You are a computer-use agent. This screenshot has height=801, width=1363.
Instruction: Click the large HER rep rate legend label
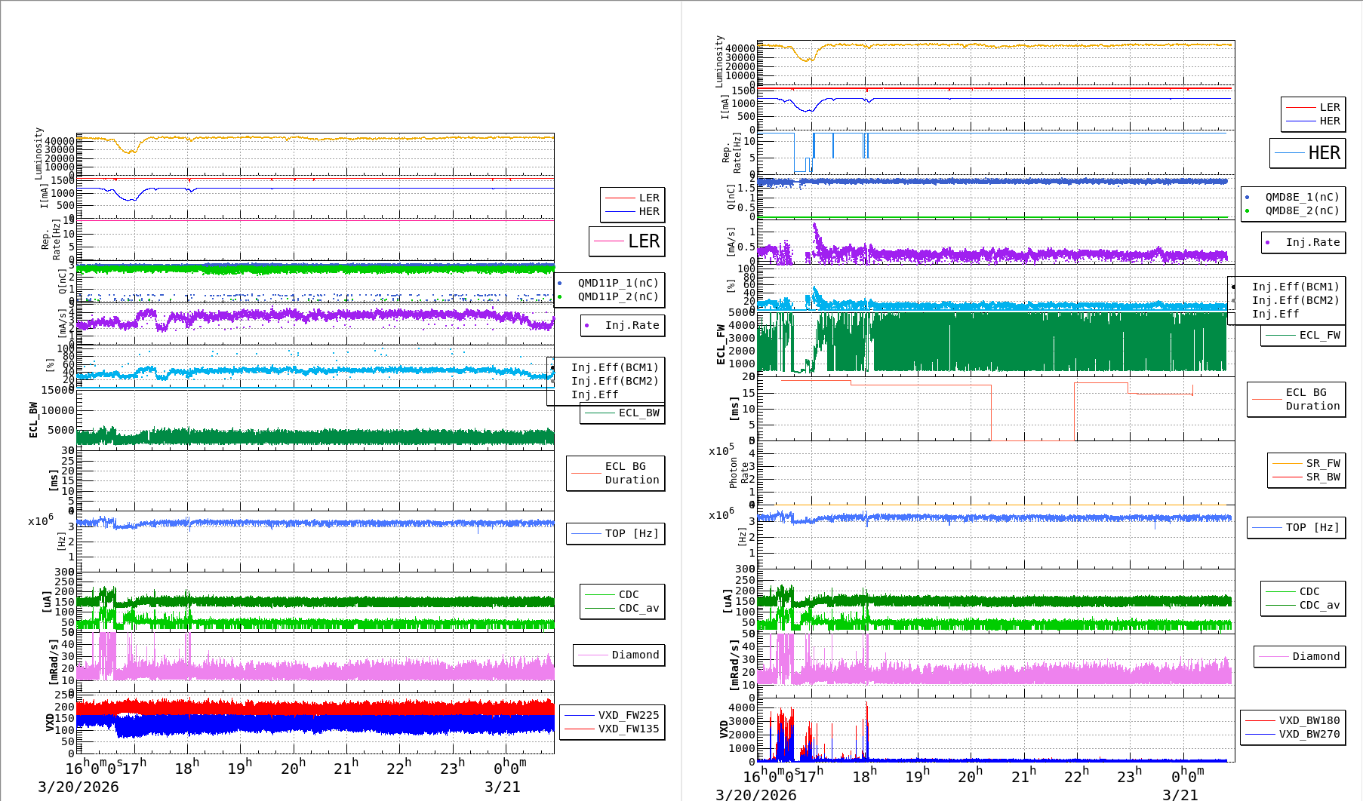point(1323,153)
